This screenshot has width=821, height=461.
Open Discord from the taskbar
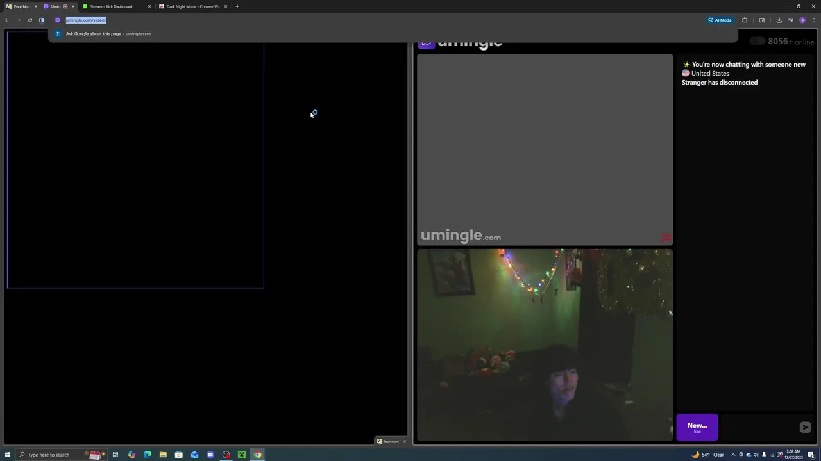[x=210, y=455]
